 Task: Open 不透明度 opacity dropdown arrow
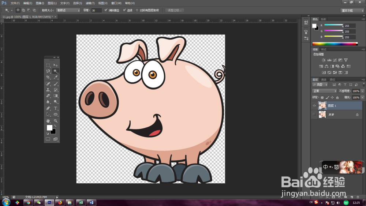point(362,91)
